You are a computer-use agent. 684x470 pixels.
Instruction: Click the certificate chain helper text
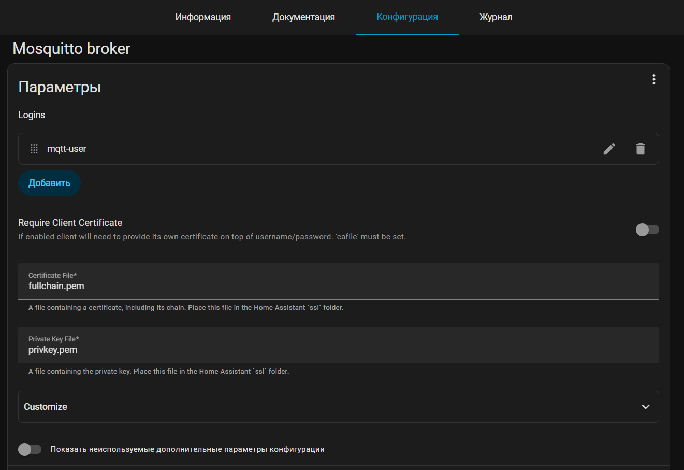click(x=186, y=308)
